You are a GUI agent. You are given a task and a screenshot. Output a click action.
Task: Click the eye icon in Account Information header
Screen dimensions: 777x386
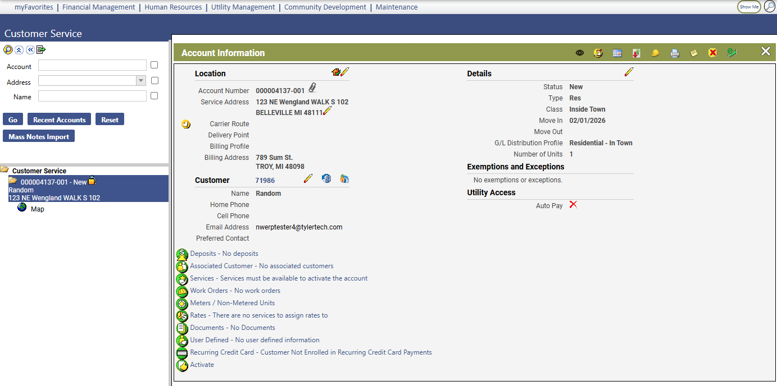(580, 53)
